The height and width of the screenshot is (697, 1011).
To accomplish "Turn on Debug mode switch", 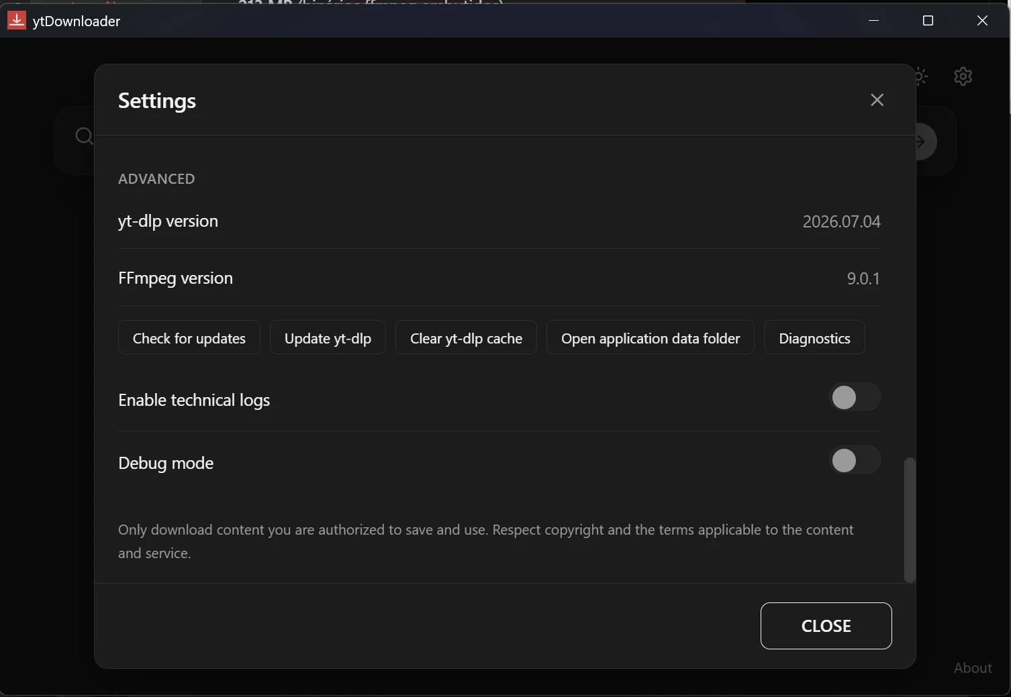I will (x=854, y=460).
